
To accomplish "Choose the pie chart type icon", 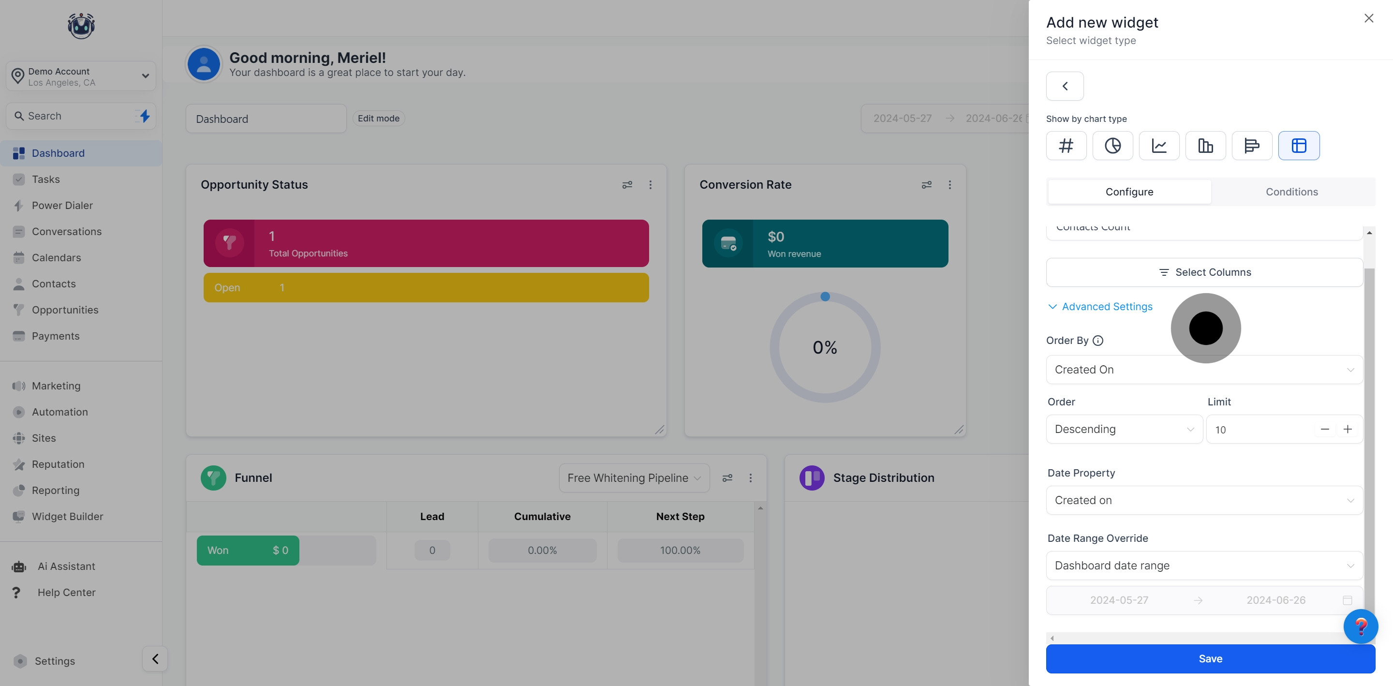I will point(1112,146).
